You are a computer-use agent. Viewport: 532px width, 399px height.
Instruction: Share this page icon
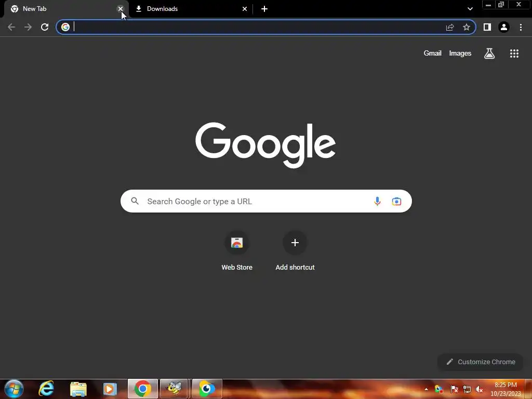450,27
